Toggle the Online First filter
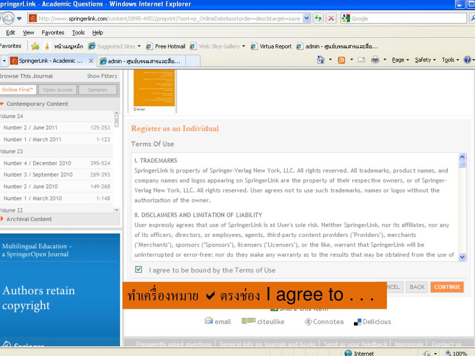 (x=18, y=89)
